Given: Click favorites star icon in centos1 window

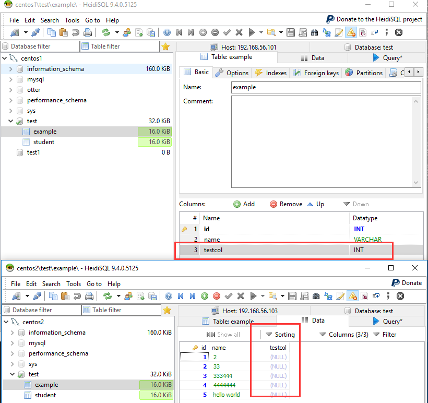Looking at the screenshot, I should [165, 46].
